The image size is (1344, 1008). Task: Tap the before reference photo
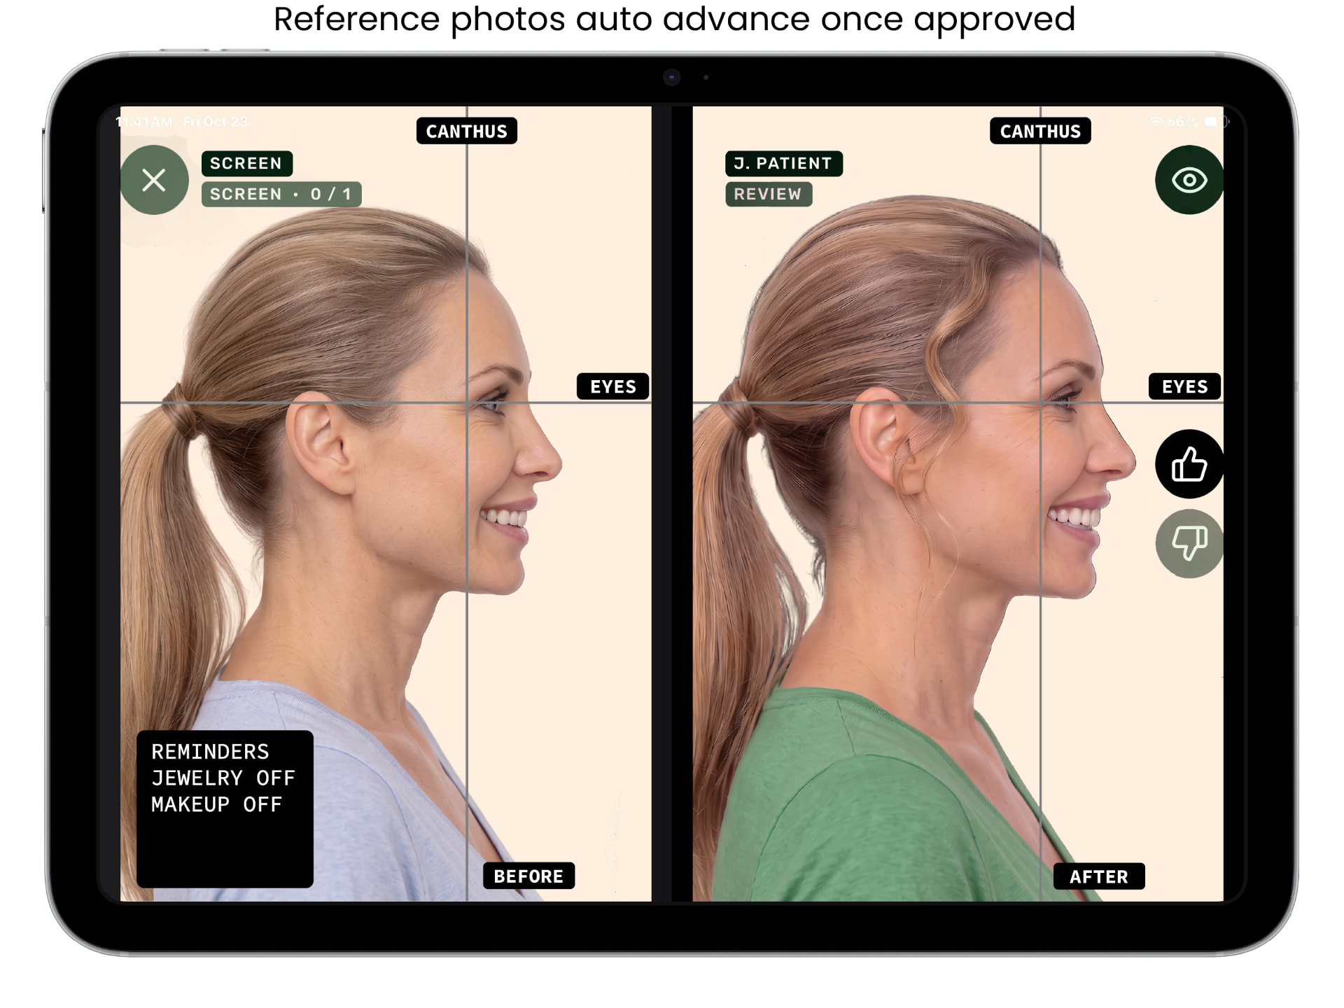[x=386, y=504]
